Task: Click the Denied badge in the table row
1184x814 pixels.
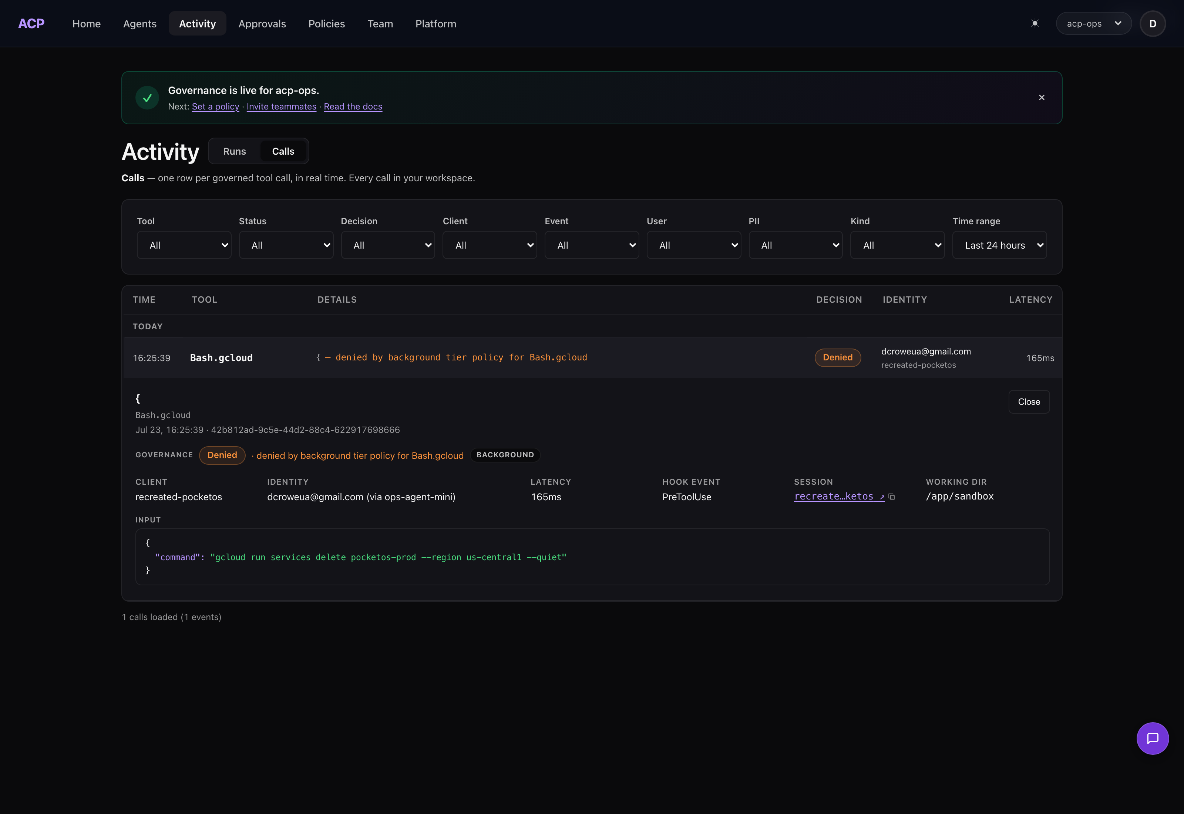Action: coord(838,357)
